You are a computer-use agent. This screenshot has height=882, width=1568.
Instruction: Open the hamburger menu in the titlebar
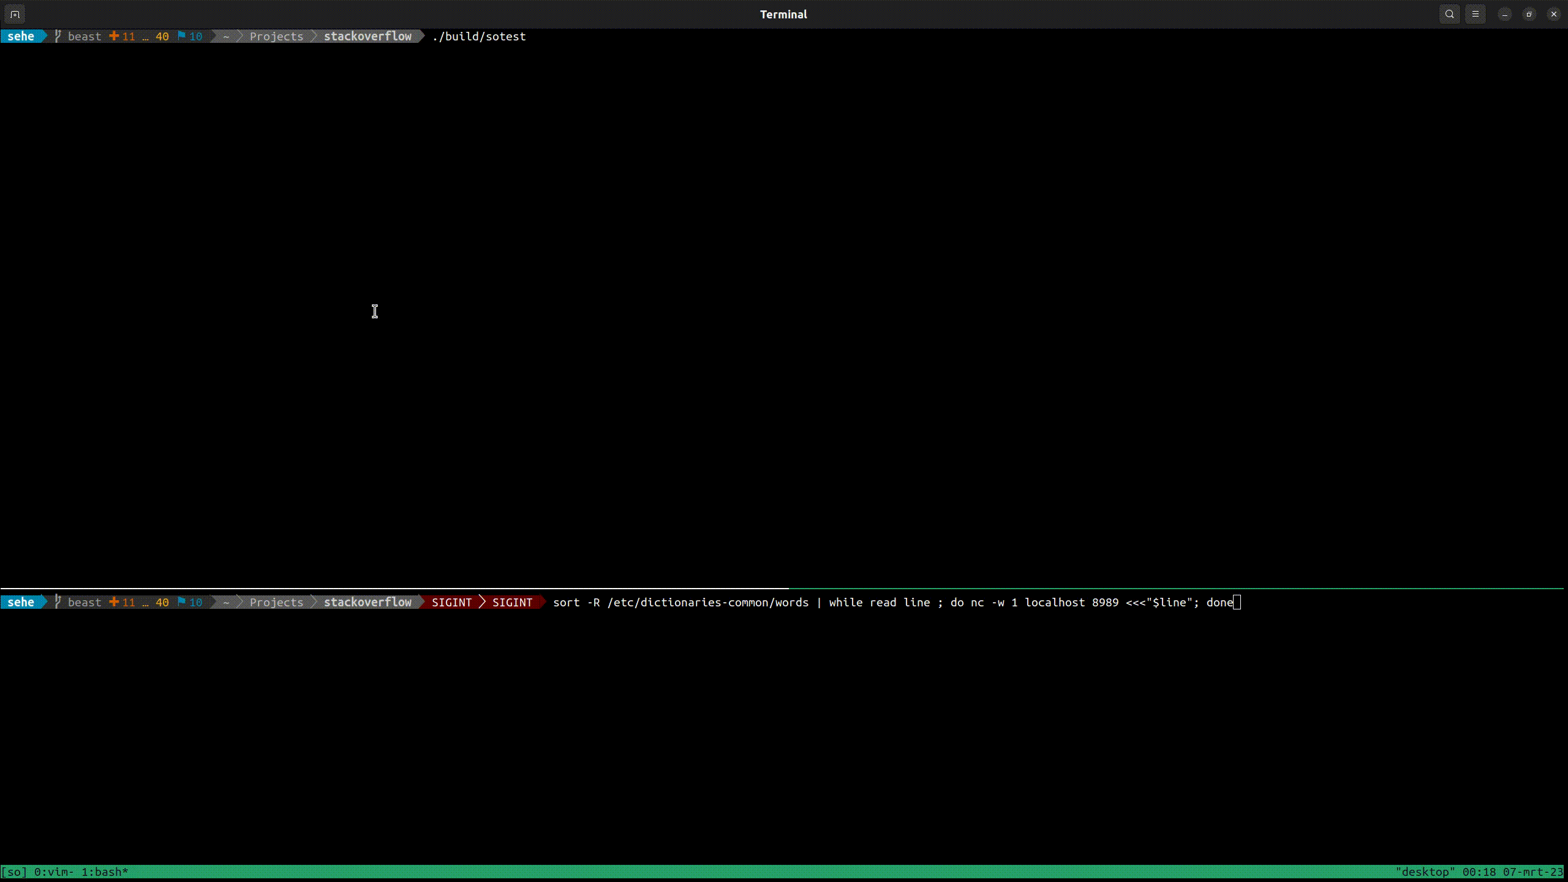(1476, 13)
